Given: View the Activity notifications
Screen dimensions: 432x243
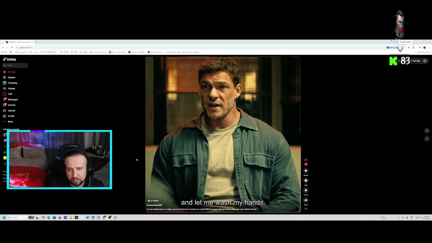Looking at the screenshot, I should [x=9, y=105].
